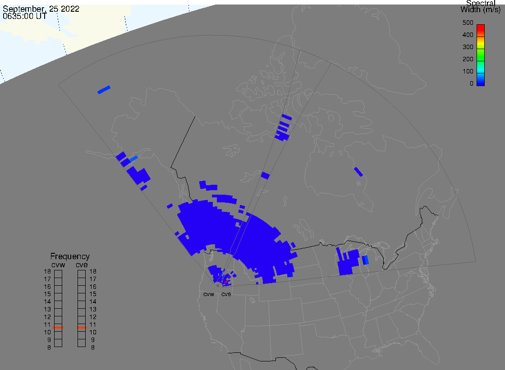Select the 100 label on color scale

[468, 72]
